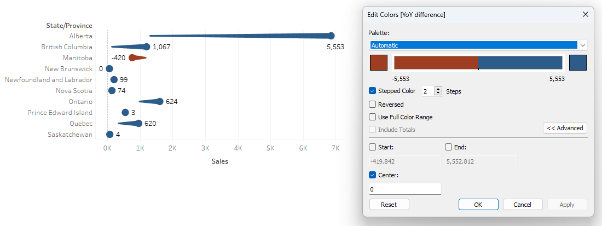Uncheck the Center checkbox
Viewport: 602px width, 226px height.
pyautogui.click(x=373, y=175)
